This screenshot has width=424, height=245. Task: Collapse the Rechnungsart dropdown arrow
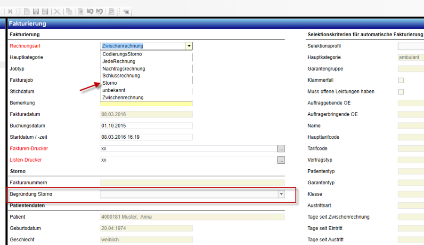pyautogui.click(x=189, y=46)
